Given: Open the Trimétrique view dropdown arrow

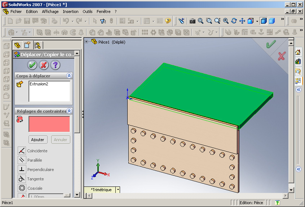Looking at the screenshot, I should coord(118,189).
